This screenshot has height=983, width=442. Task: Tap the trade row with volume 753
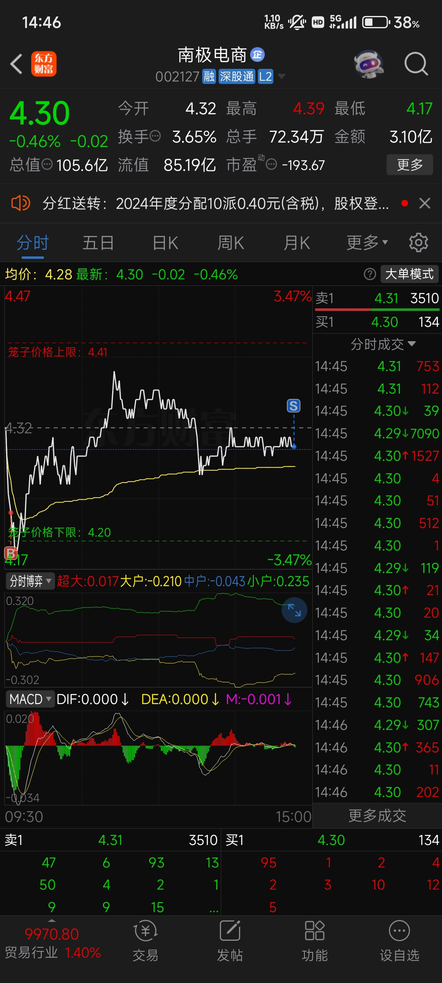click(x=377, y=366)
